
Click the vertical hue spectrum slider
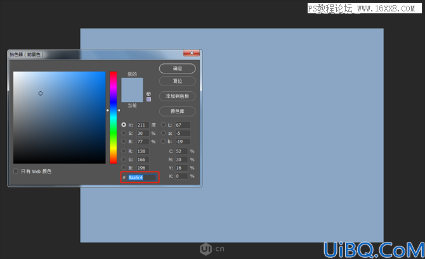coord(114,117)
